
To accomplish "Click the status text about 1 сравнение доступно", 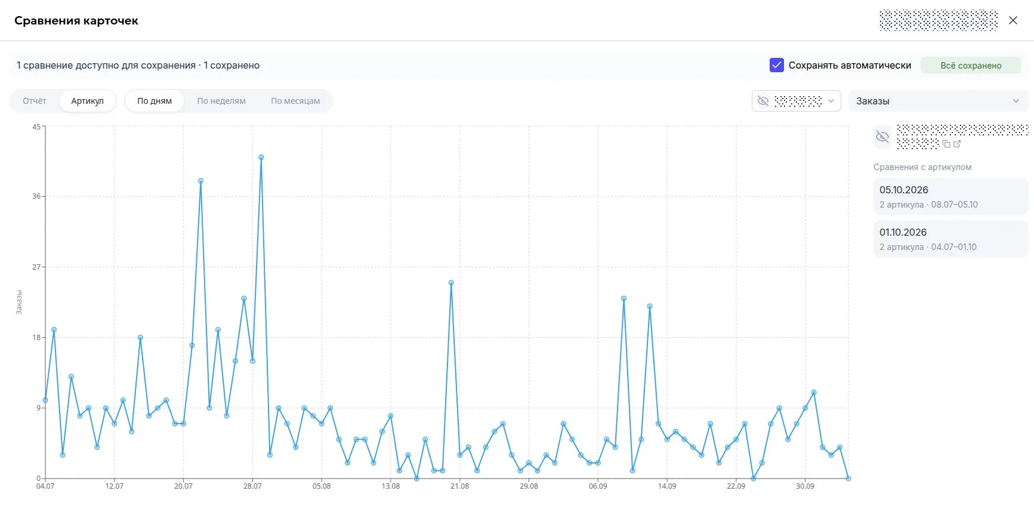I will point(138,65).
